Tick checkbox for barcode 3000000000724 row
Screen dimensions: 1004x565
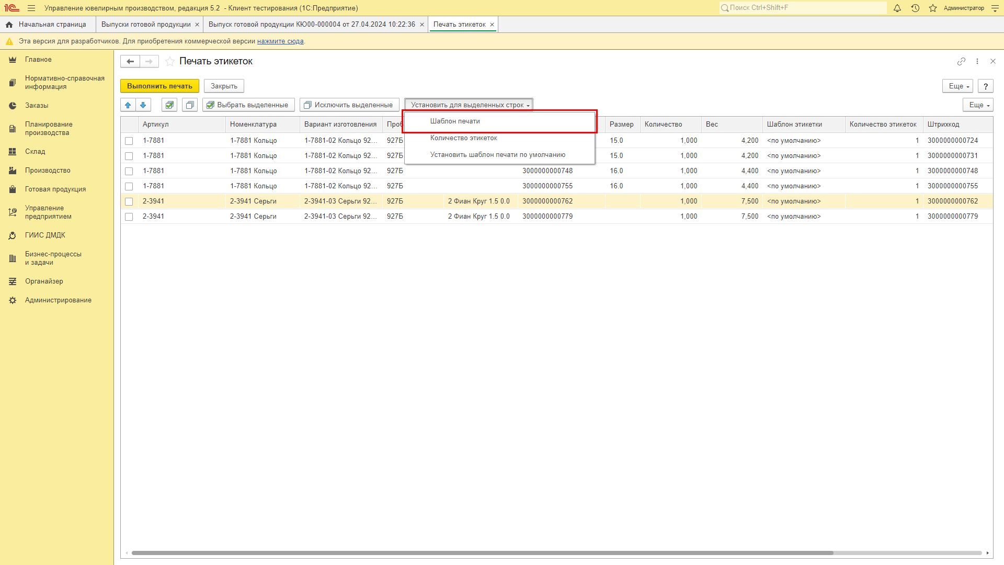(129, 141)
